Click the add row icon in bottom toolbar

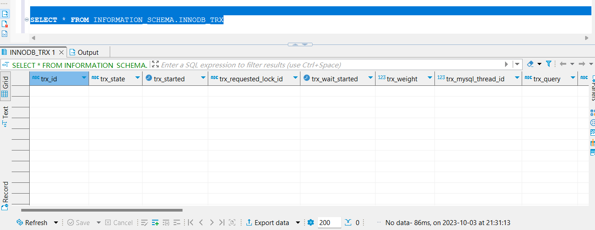pyautogui.click(x=155, y=222)
